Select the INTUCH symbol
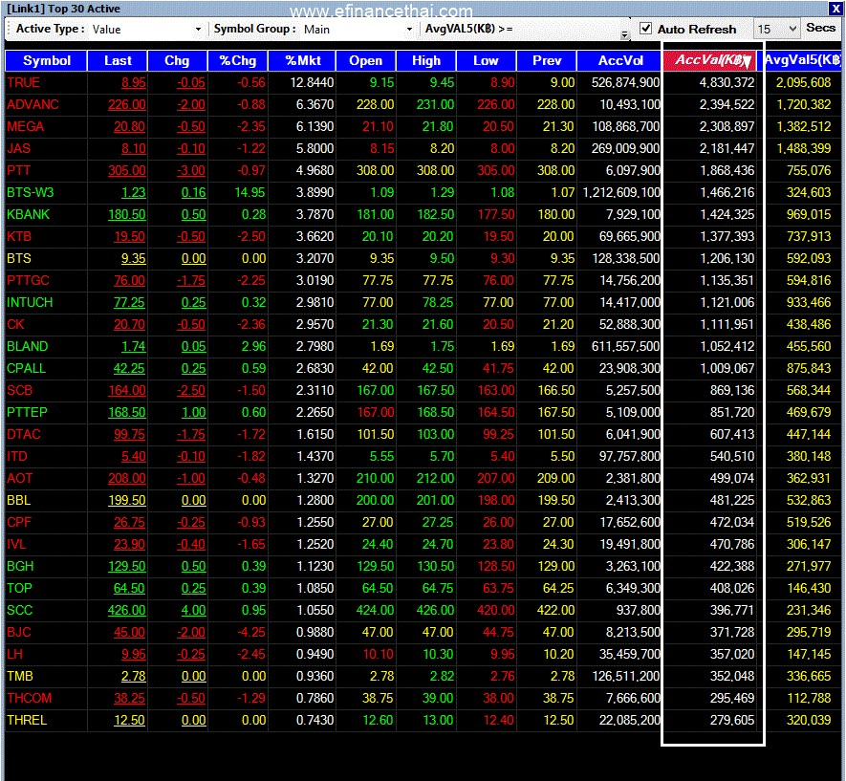The width and height of the screenshot is (846, 781). (x=30, y=303)
